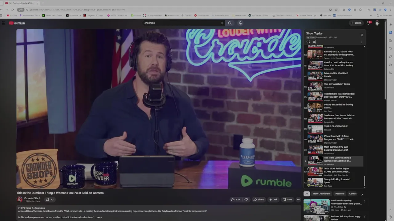Open 'THIS IS BLACK FATIGUE' playlist video
Viewport: 394px width, 221px height.
[x=334, y=129]
